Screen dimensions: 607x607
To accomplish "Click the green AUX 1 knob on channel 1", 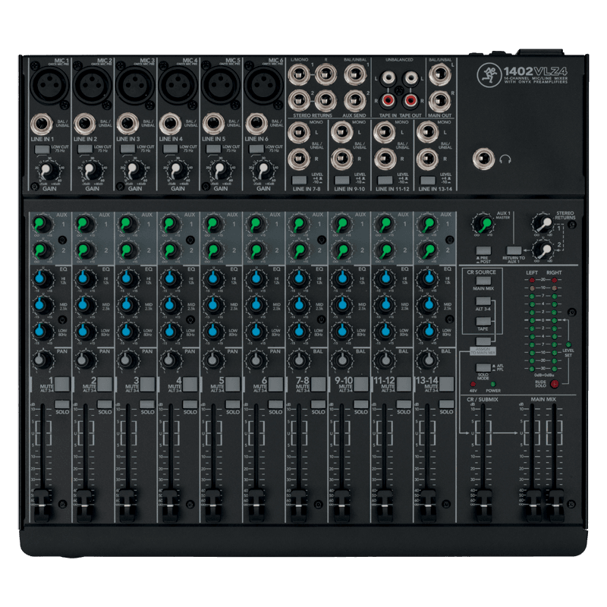I will click(42, 224).
